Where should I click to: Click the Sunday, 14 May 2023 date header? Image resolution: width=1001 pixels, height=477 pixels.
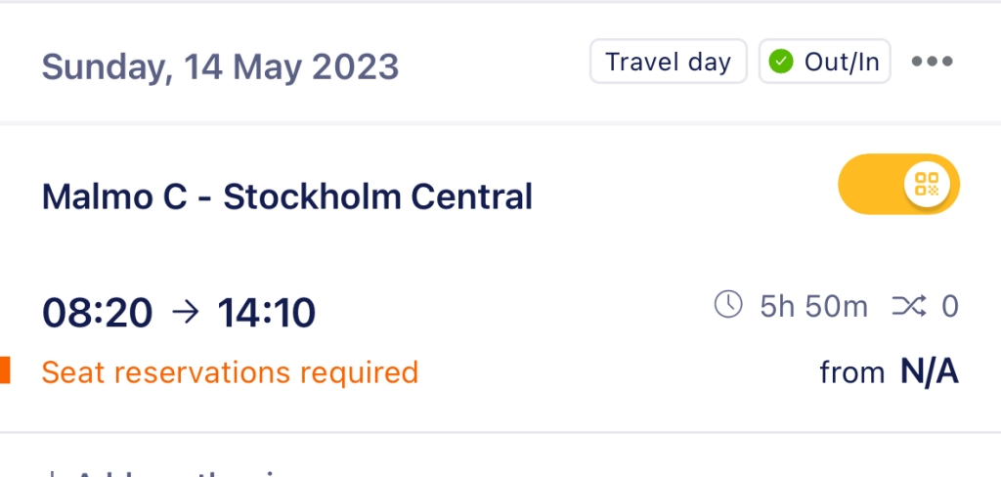coord(220,67)
